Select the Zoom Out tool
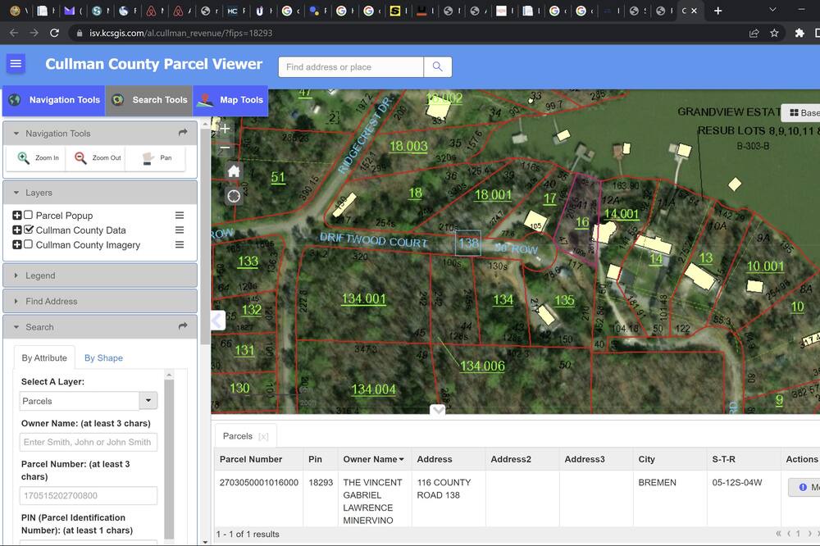Screen dimensions: 820x546 [x=98, y=158]
